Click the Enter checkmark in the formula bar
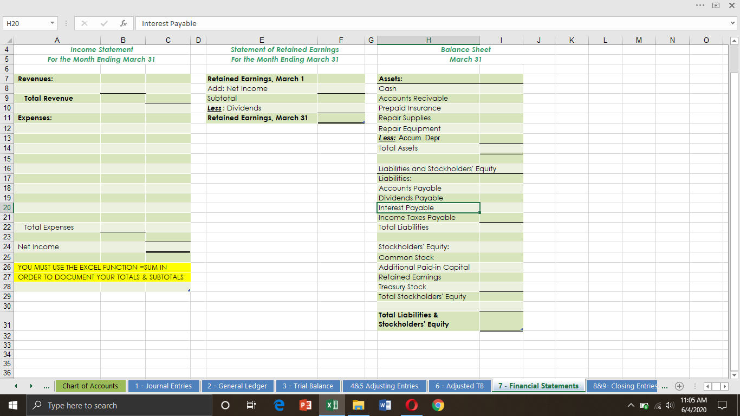Screen dimensions: 740x416 [104, 23]
